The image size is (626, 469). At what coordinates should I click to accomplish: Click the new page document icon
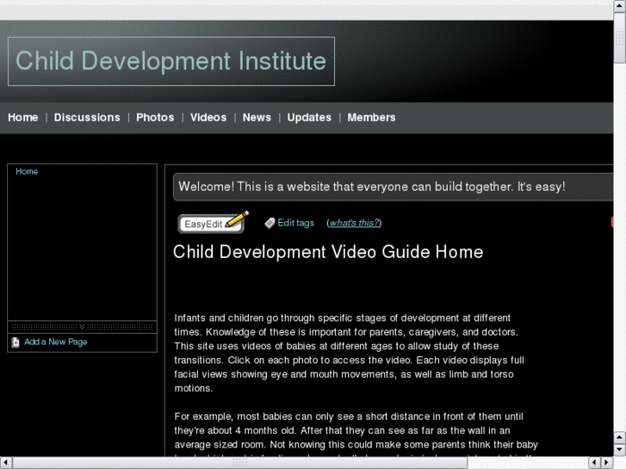point(15,342)
